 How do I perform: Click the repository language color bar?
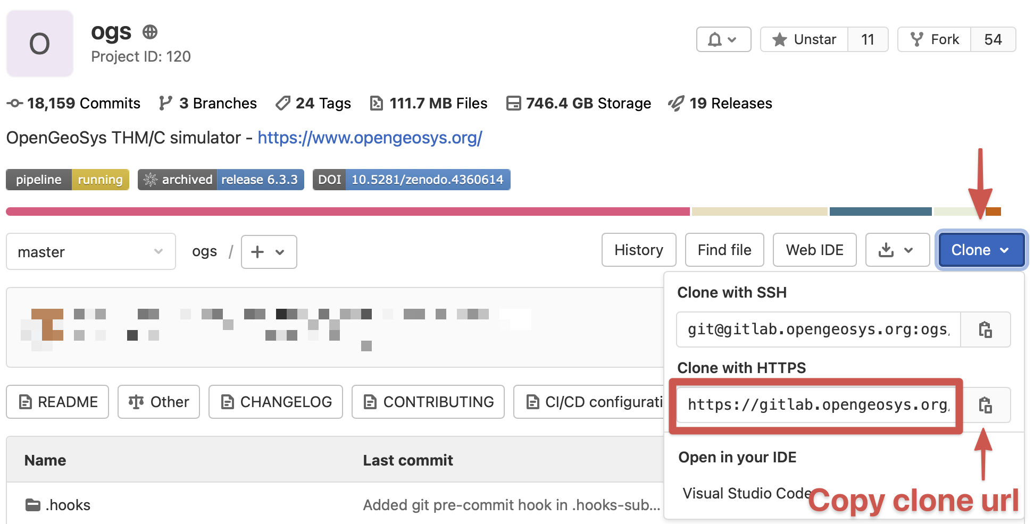click(x=346, y=211)
